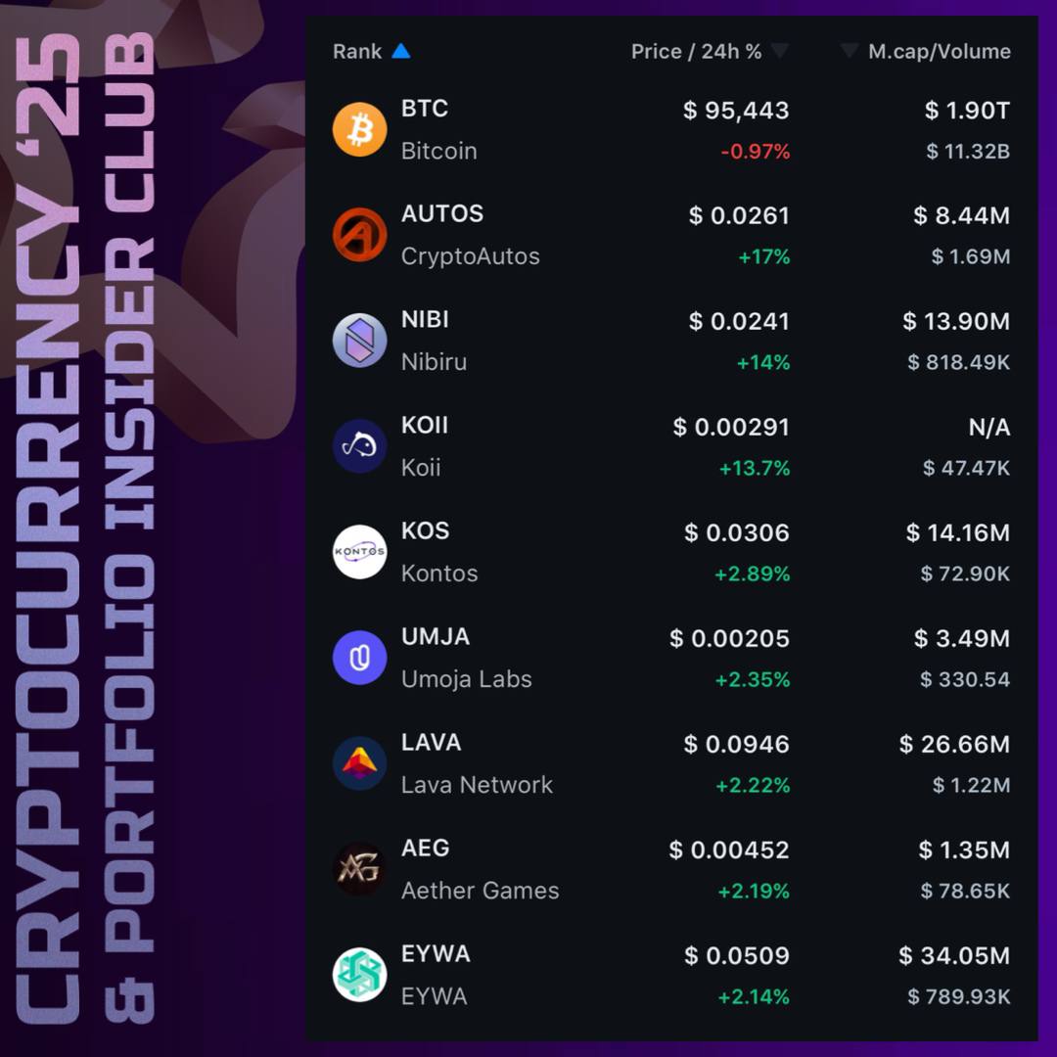Screen dimensions: 1057x1057
Task: Click the AUTOS +17% change value
Action: pyautogui.click(x=763, y=256)
